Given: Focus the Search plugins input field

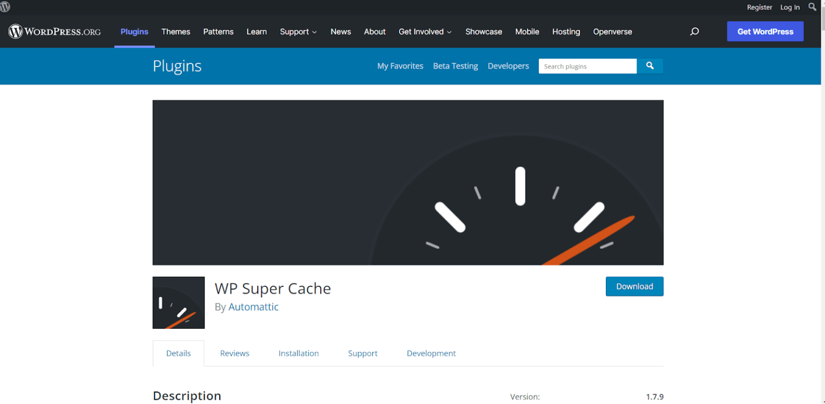Looking at the screenshot, I should pyautogui.click(x=588, y=66).
